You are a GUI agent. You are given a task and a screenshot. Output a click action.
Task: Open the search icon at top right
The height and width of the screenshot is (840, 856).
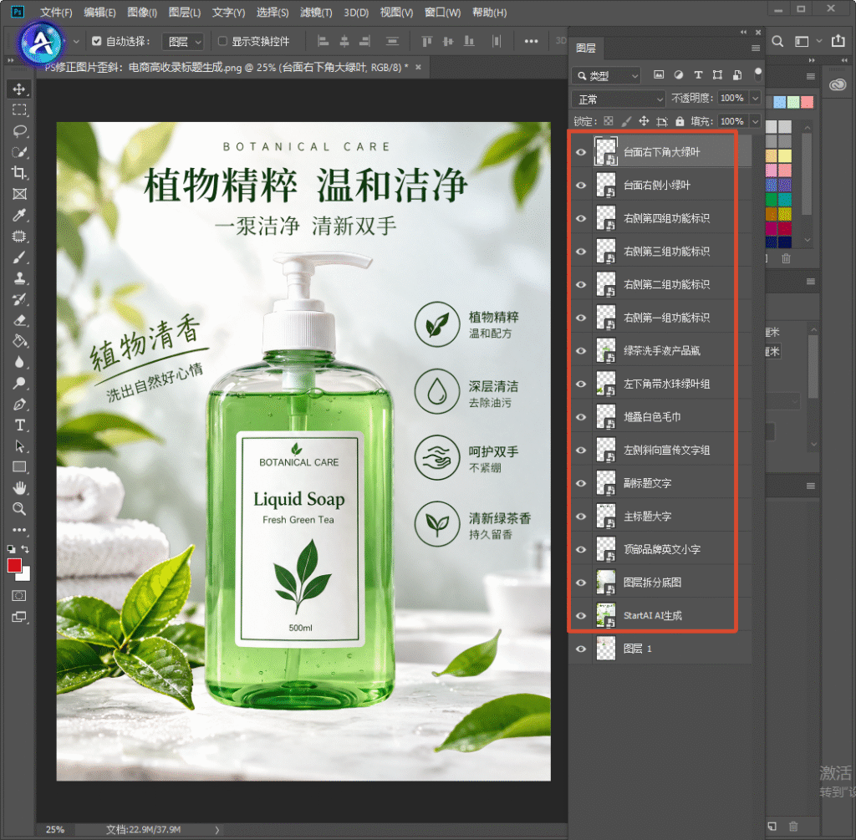(x=778, y=41)
